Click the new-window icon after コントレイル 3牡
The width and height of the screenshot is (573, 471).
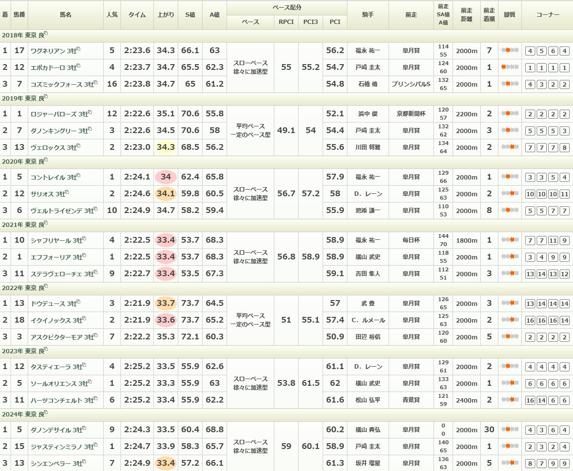tap(78, 175)
